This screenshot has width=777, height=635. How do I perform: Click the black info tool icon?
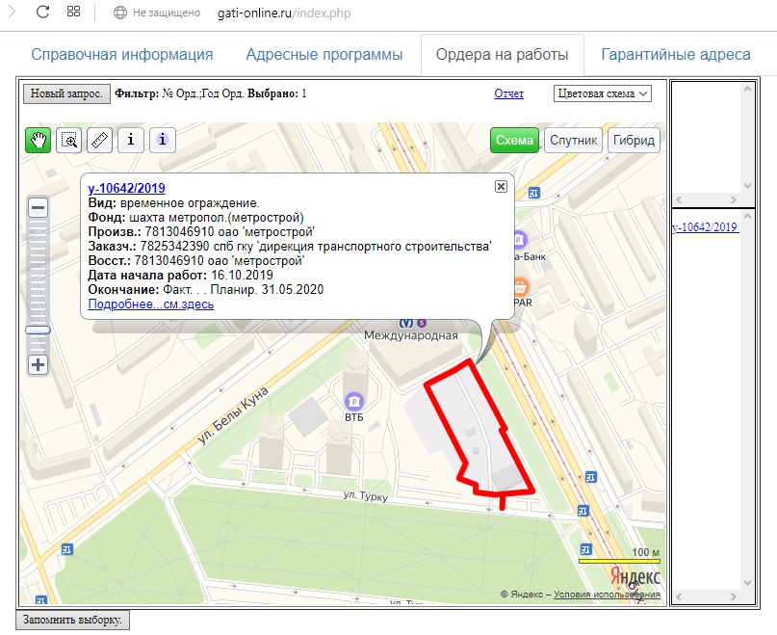click(131, 140)
